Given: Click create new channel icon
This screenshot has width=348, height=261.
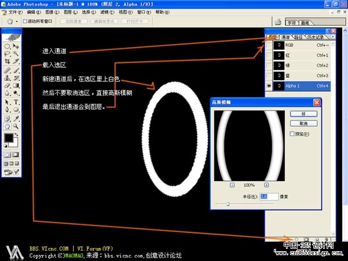Looking at the screenshot, I should point(317,239).
